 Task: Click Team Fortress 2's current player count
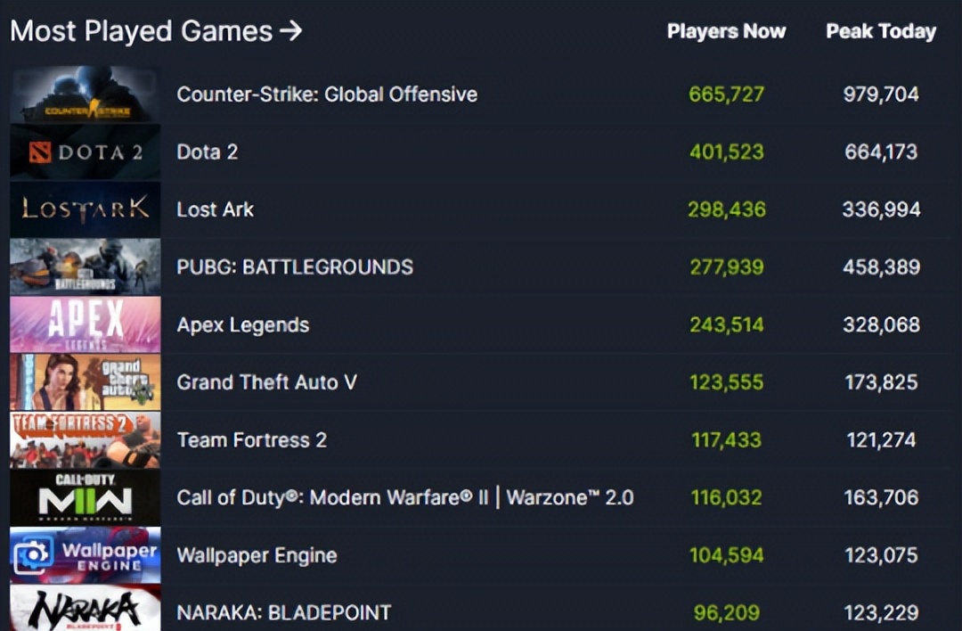tap(726, 439)
